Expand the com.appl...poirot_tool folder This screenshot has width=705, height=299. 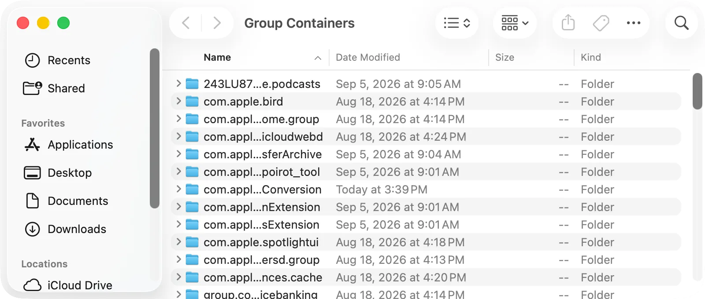[x=178, y=171]
